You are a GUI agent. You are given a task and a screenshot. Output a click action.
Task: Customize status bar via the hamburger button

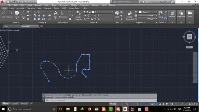(x=197, y=104)
